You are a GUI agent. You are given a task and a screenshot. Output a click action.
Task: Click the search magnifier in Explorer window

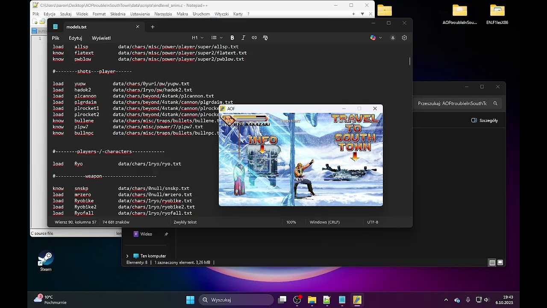495,104
